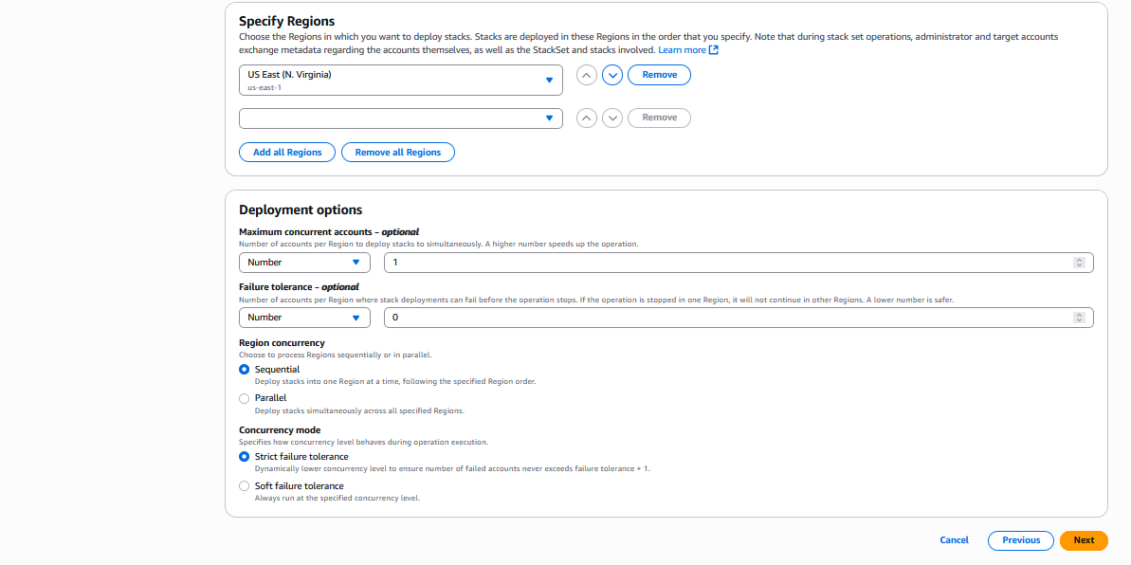Click the stepper icon on failure tolerance field
This screenshot has width=1131, height=565.
click(x=1079, y=318)
